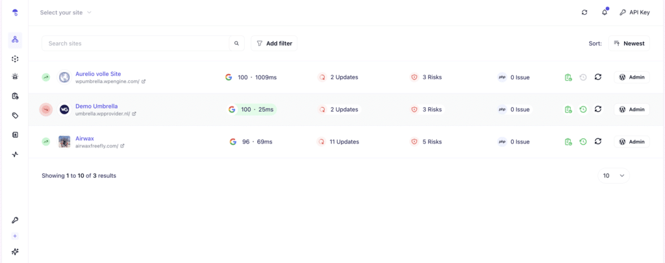Click the backup history icon for Demo Umbrella
This screenshot has height=263, width=665.
(x=583, y=109)
